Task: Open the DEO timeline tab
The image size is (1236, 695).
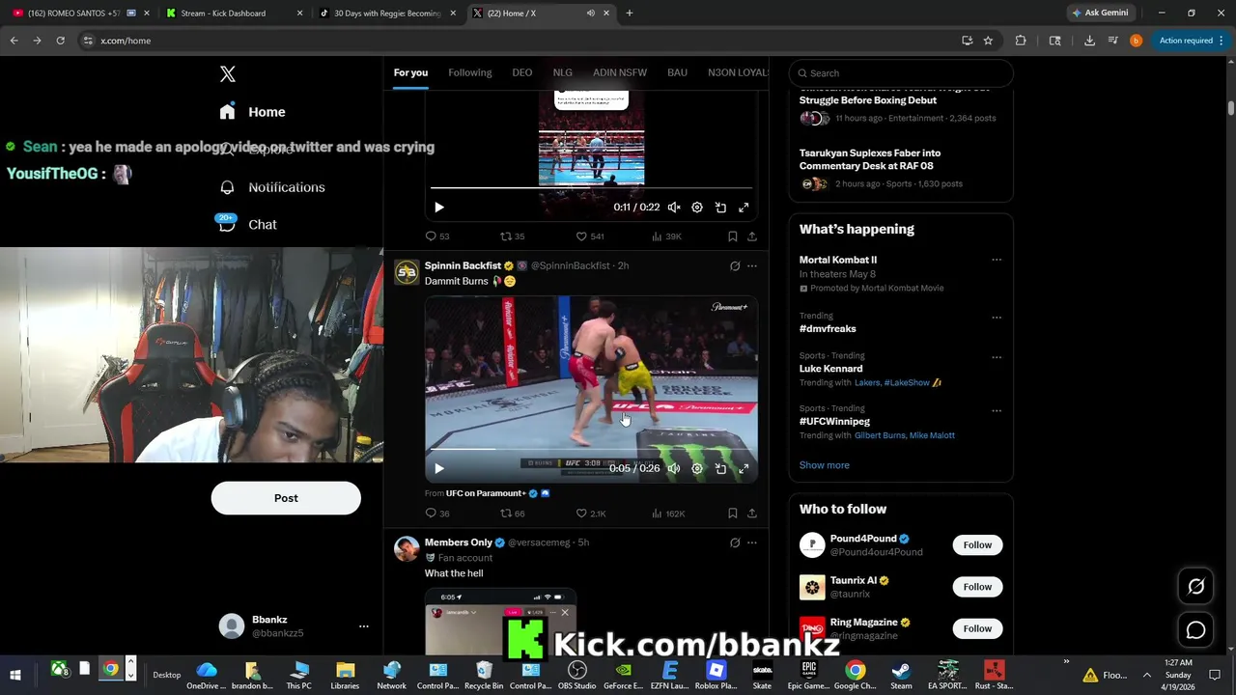Action: pyautogui.click(x=521, y=72)
